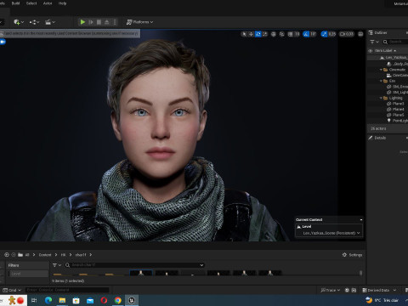Select the SM_Env mesh row in Outliner
408x306 pixels.
(388, 87)
